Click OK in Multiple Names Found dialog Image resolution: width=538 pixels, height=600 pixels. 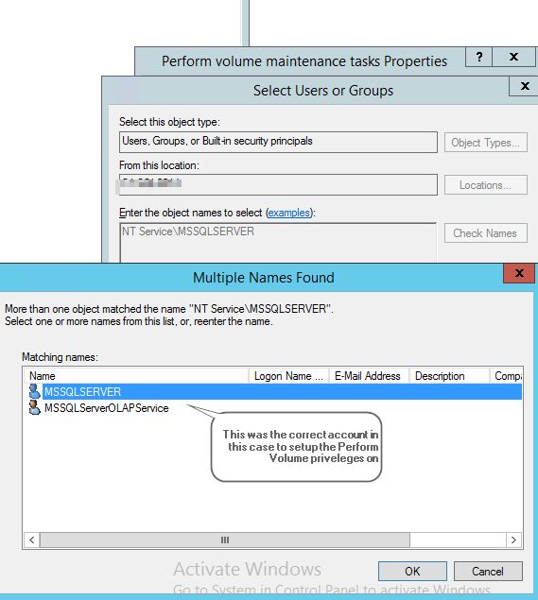click(412, 571)
